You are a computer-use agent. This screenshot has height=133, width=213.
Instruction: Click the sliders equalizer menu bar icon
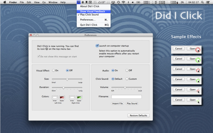95,2
